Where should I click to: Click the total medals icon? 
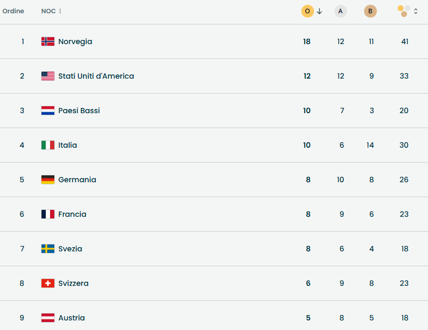404,11
